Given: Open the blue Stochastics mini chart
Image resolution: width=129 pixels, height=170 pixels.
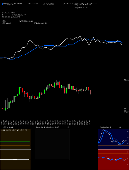Looking at the screenshot, I should click(x=113, y=139).
